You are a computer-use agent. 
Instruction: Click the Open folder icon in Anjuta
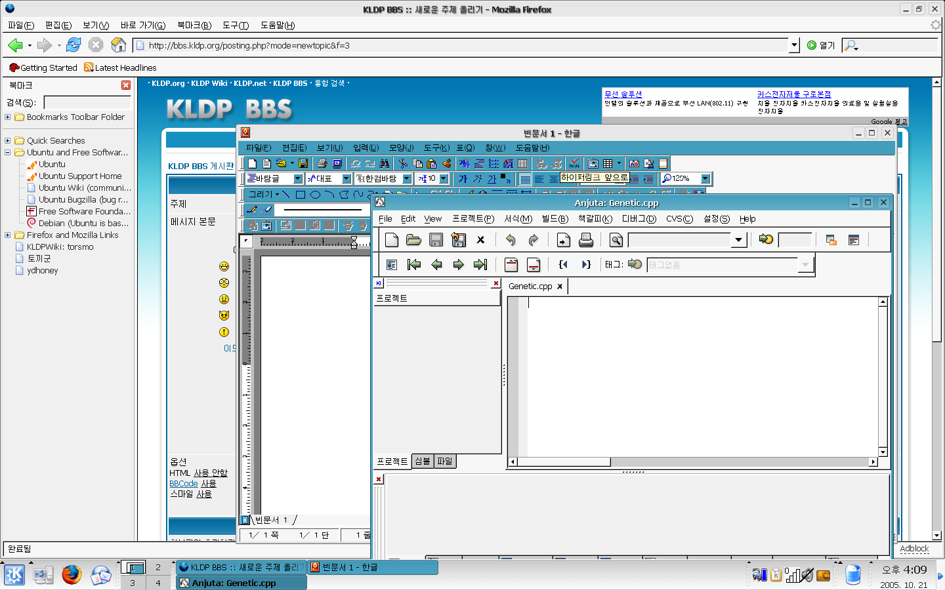[x=413, y=240]
